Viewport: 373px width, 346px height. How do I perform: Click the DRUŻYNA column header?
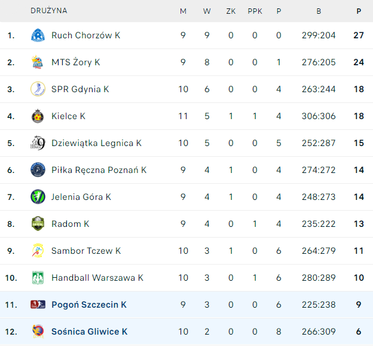pyautogui.click(x=49, y=11)
